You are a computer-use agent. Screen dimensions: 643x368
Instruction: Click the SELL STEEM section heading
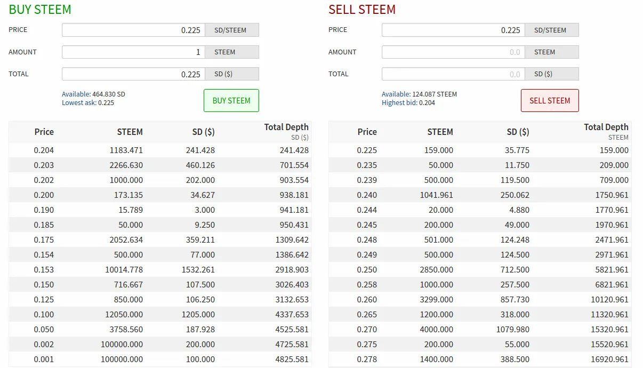pyautogui.click(x=362, y=10)
